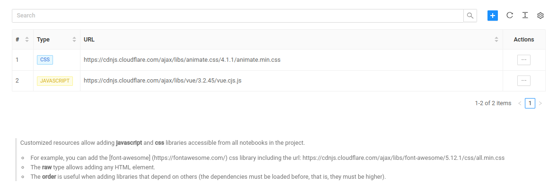Sort table by URL column arrows
558x191 pixels.
496,40
